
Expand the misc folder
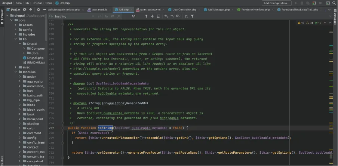coord(16,67)
